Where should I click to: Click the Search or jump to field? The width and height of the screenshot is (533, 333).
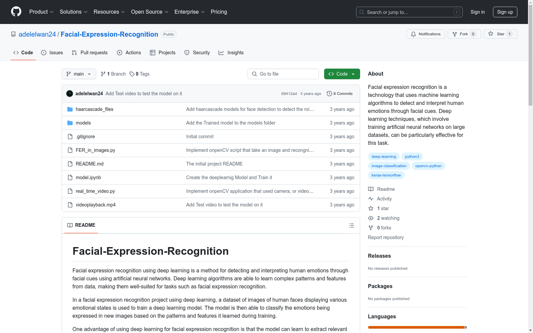[409, 12]
